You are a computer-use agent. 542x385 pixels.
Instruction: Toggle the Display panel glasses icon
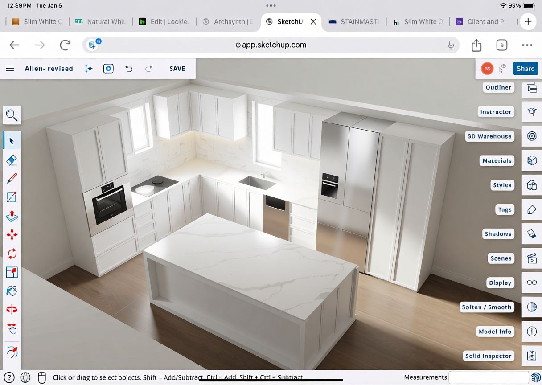pos(532,283)
